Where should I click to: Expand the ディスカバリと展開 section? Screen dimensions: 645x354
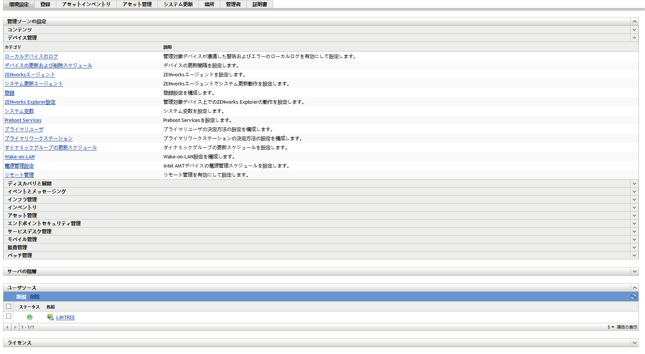click(634, 183)
